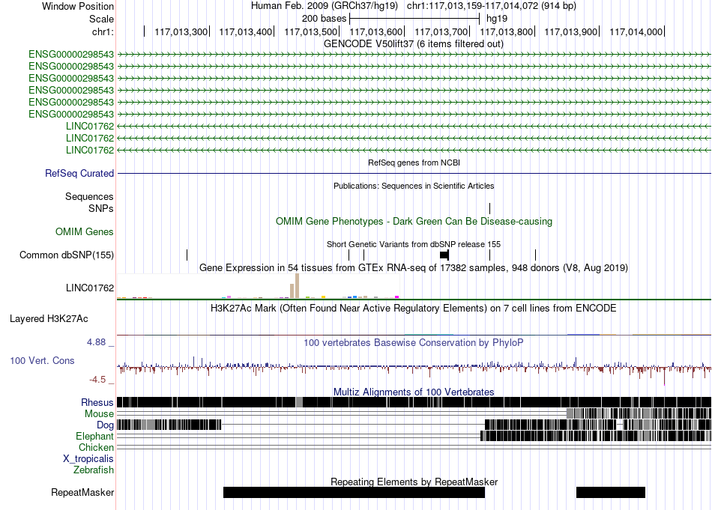Click the OMIM Genes track label
The height and width of the screenshot is (510, 712).
85,232
